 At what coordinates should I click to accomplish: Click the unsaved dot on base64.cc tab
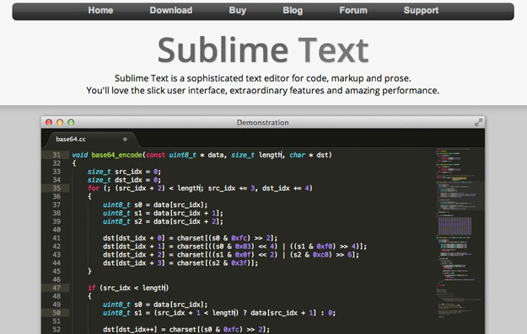pyautogui.click(x=125, y=139)
